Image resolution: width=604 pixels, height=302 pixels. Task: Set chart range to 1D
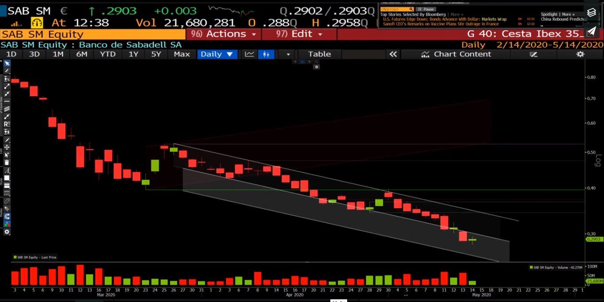[x=11, y=54]
